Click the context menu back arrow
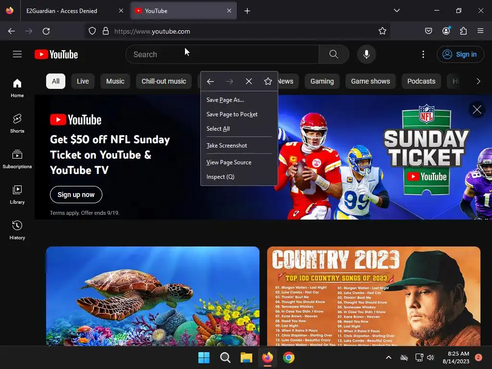Screen dimensions: 492x369 pyautogui.click(x=210, y=82)
